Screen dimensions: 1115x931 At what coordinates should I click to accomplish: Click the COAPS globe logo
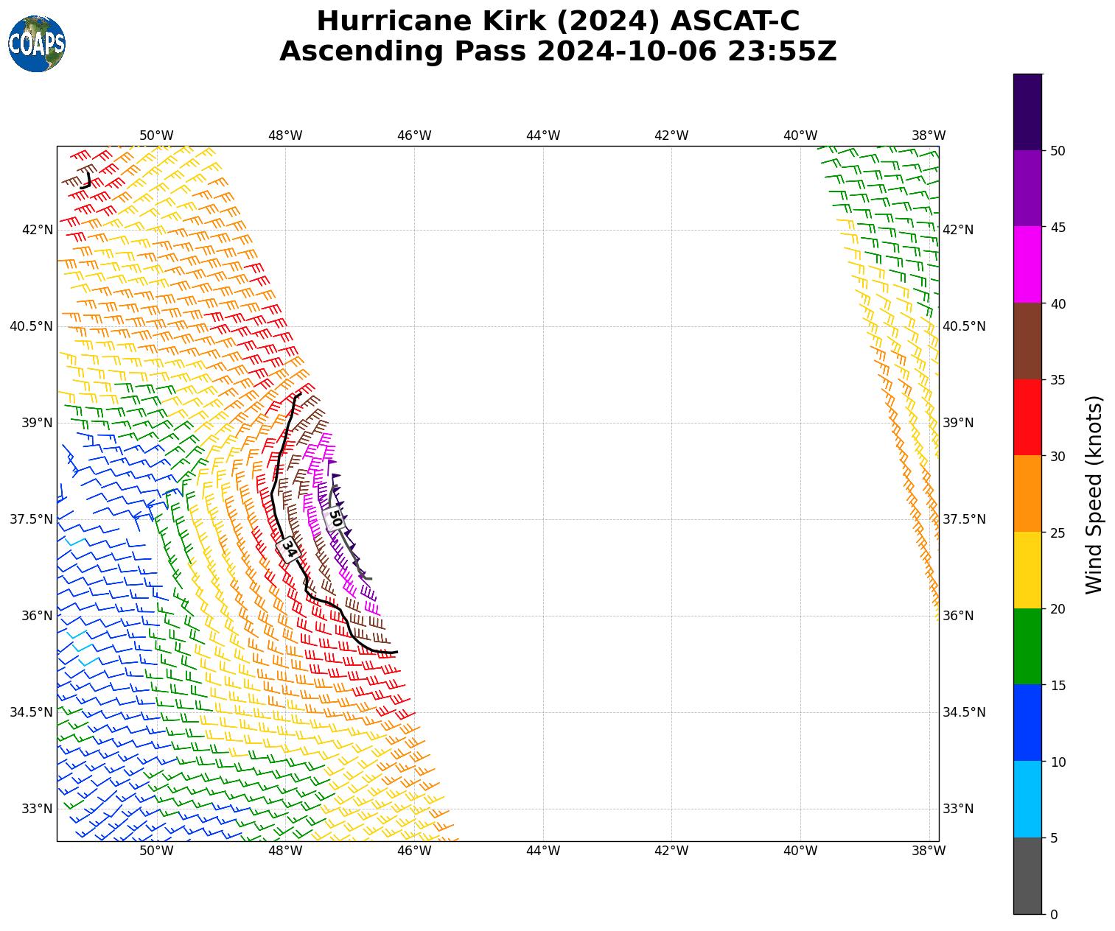[x=37, y=44]
